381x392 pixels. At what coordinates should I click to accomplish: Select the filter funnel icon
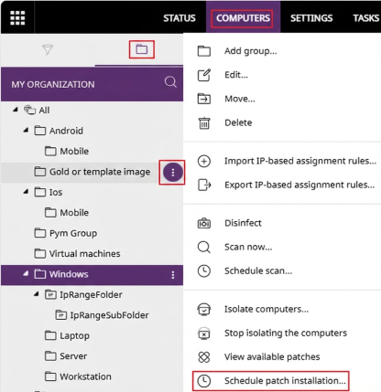48,49
